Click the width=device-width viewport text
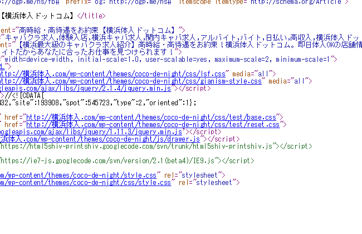The image size is (362, 234). pos(167,60)
